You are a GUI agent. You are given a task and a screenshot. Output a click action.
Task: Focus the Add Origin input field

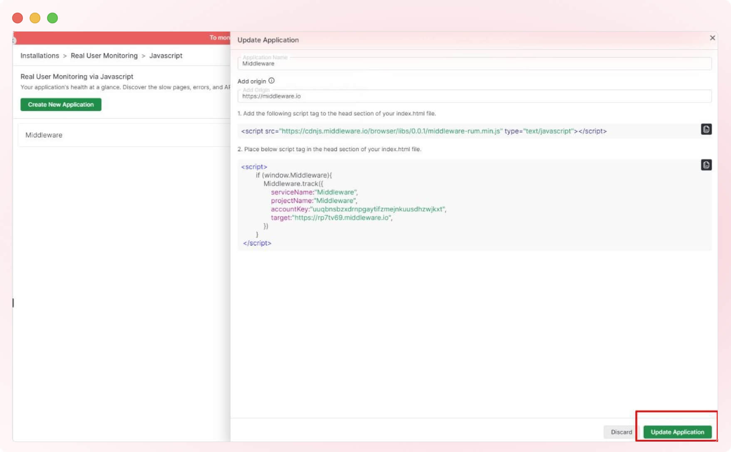click(x=416, y=96)
